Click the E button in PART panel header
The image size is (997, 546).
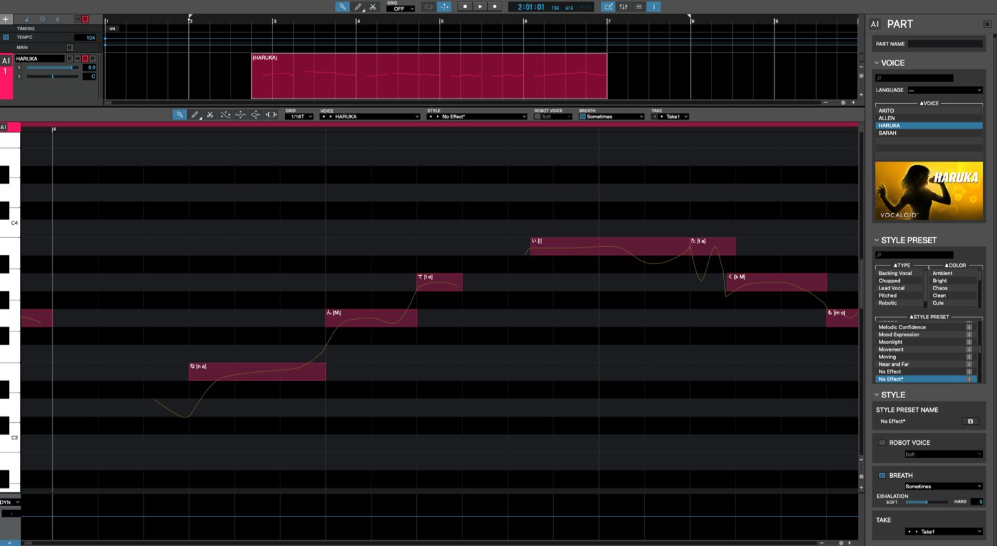click(987, 24)
